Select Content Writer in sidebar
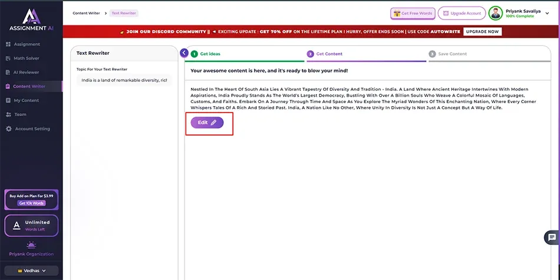The image size is (560, 280). tap(29, 87)
